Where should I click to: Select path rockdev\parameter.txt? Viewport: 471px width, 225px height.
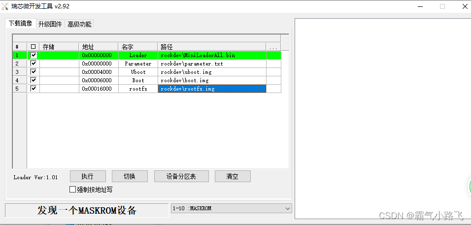(x=212, y=64)
